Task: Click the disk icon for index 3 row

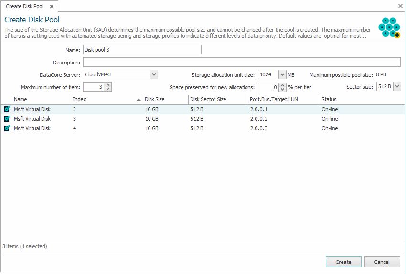Action: [x=7, y=119]
